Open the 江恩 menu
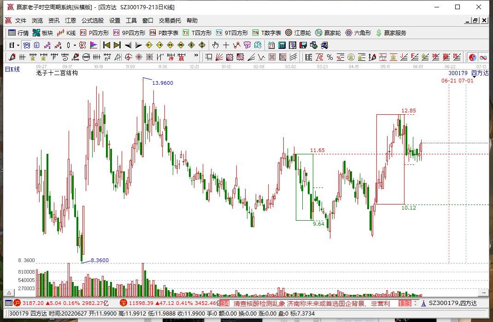The width and height of the screenshot is (493, 322). point(70,20)
